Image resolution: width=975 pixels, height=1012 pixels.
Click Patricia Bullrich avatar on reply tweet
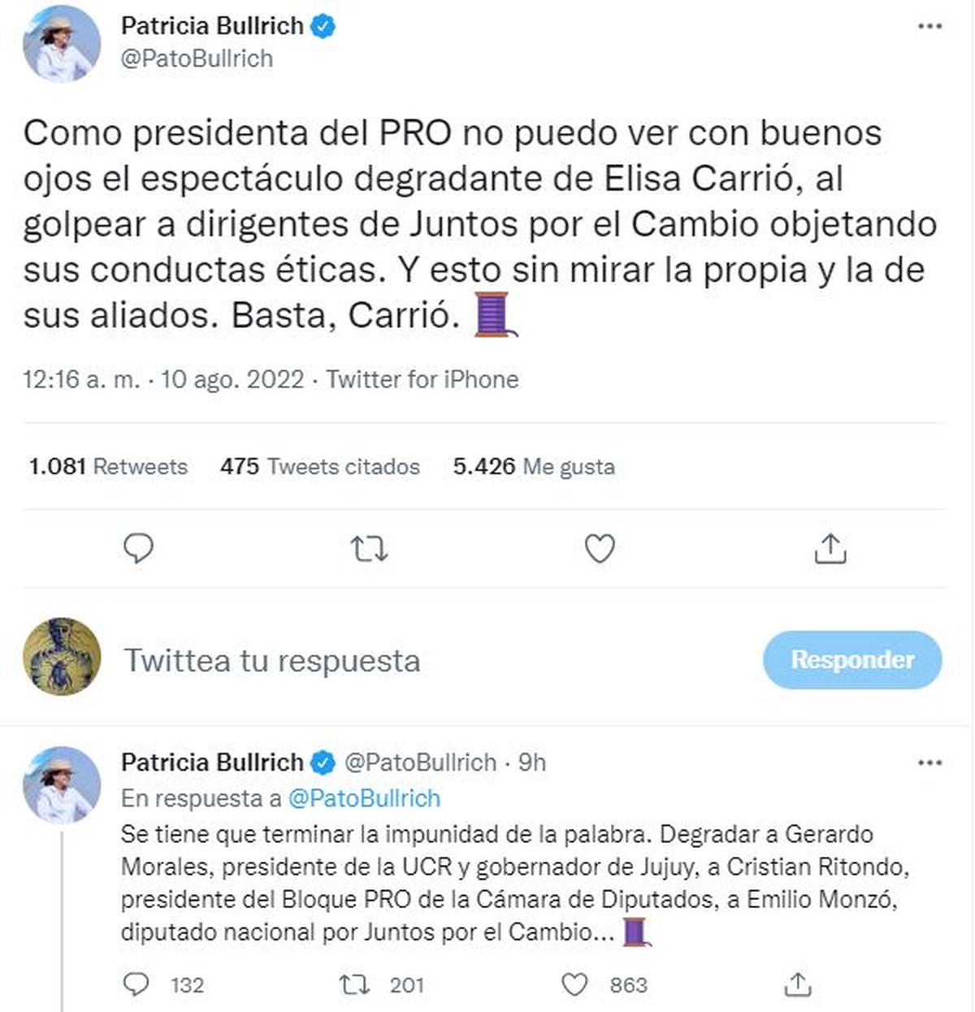point(62,785)
